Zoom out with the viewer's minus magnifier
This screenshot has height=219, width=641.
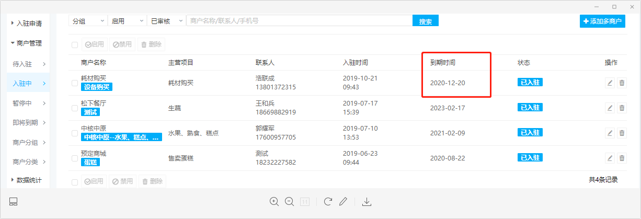[x=289, y=201]
